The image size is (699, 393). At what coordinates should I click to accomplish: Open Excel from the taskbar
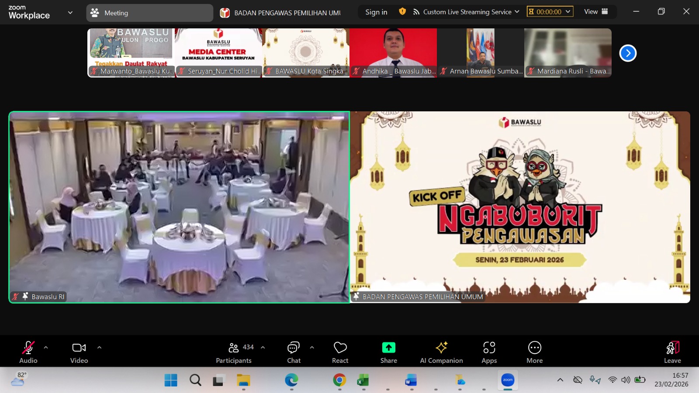pos(363,380)
